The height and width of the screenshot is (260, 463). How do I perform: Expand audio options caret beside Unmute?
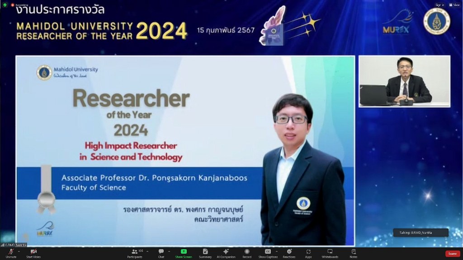[x=19, y=251]
